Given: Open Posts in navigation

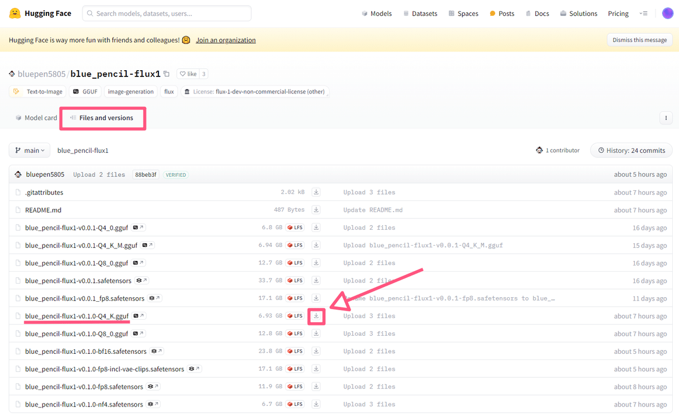Looking at the screenshot, I should pyautogui.click(x=502, y=14).
